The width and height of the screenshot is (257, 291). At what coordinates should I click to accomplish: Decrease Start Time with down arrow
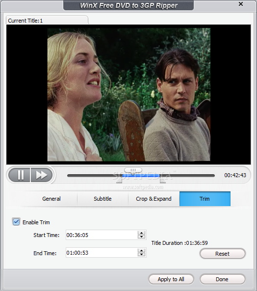[141, 237]
